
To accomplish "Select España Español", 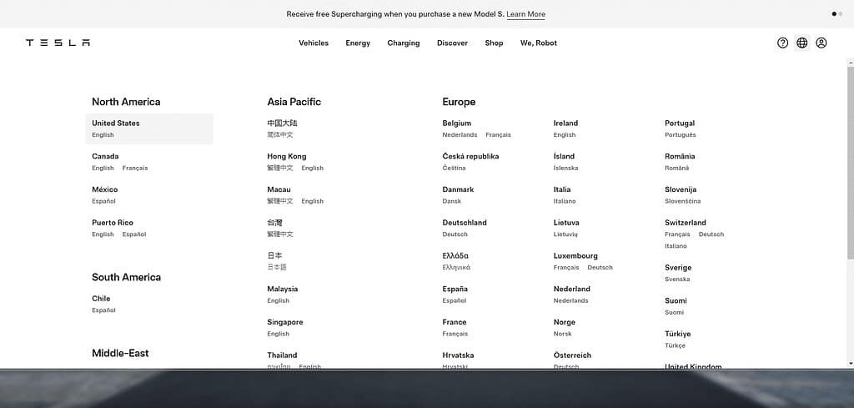I will pyautogui.click(x=455, y=300).
